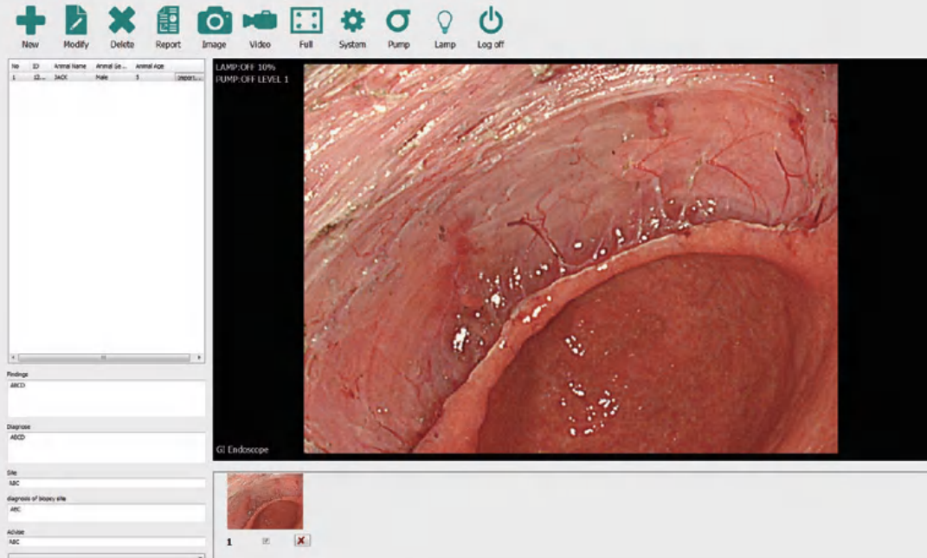Focus the Site input field

pyautogui.click(x=106, y=483)
